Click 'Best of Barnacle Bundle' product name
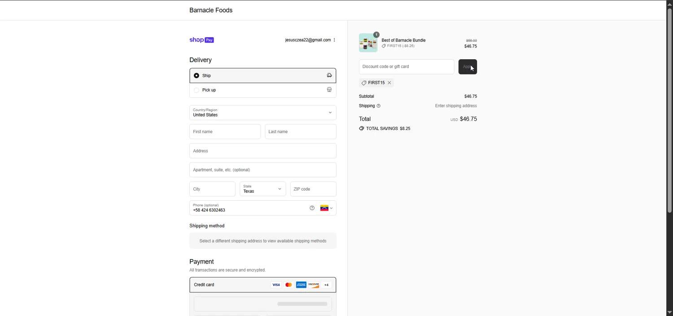Image resolution: width=673 pixels, height=316 pixels. point(403,40)
